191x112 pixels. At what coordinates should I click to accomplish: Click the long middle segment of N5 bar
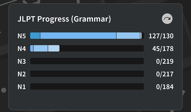point(78,36)
